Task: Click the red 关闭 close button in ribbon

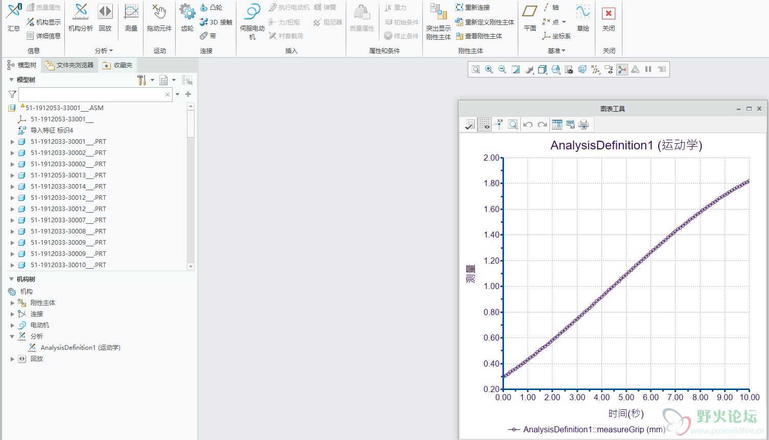Action: tap(608, 17)
